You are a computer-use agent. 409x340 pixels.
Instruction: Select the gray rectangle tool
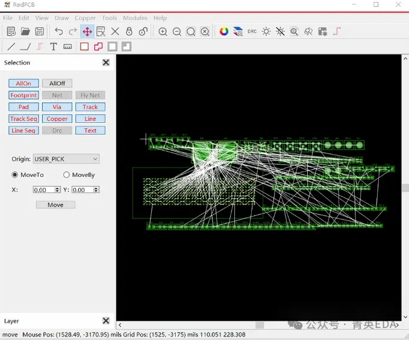(x=113, y=46)
